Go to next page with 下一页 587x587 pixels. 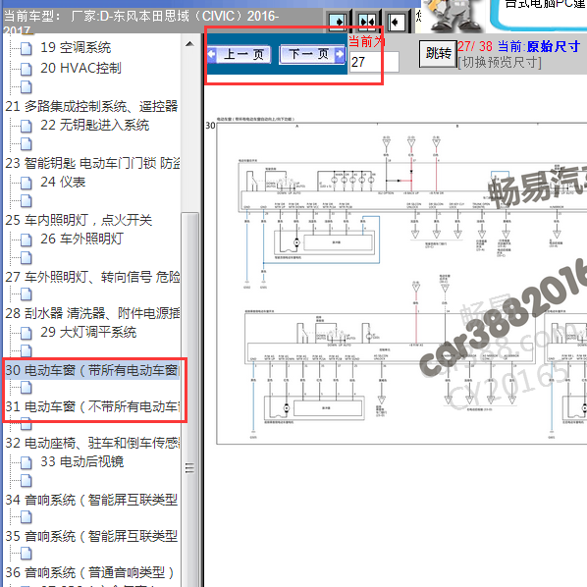click(312, 55)
